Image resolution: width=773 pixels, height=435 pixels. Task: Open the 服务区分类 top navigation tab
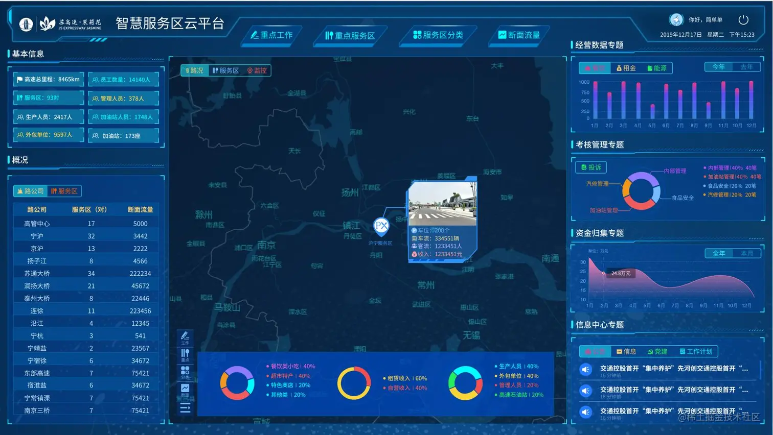click(x=438, y=35)
